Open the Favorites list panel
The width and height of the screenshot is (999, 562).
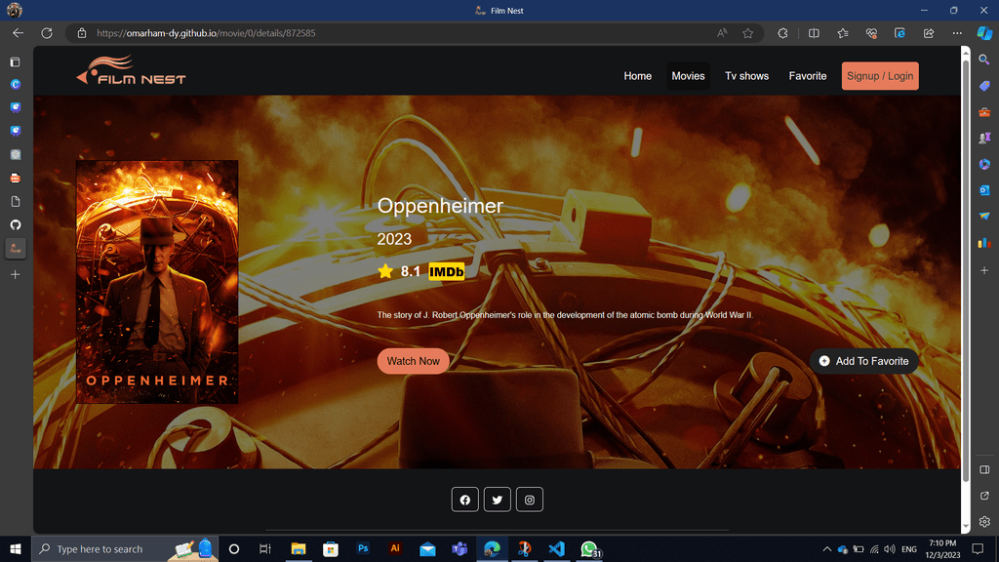[843, 33]
